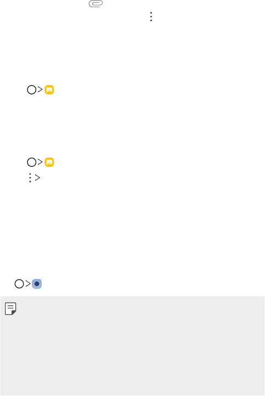Open the second yellow Gallery app icon
Screen dimensions: 265x396
pyautogui.click(x=49, y=163)
